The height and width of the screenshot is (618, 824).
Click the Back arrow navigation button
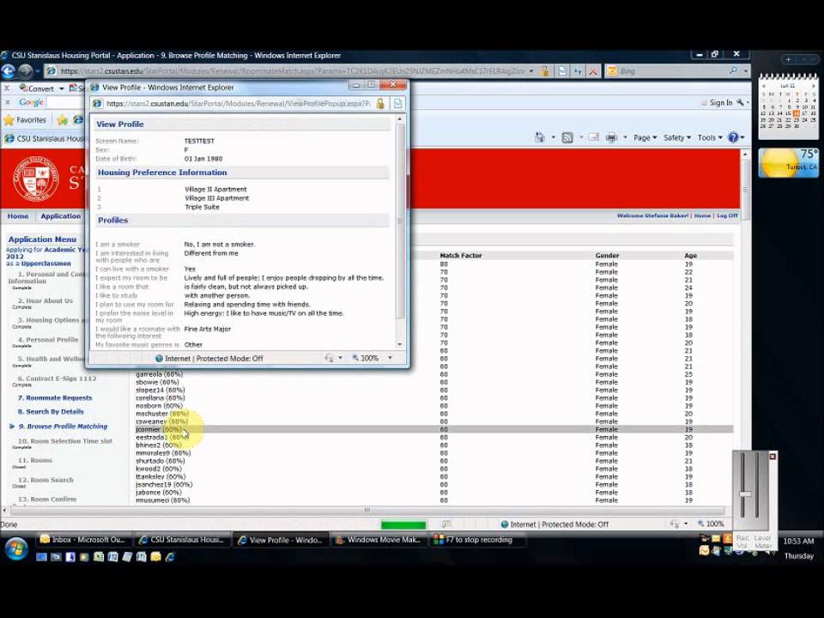[x=8, y=70]
